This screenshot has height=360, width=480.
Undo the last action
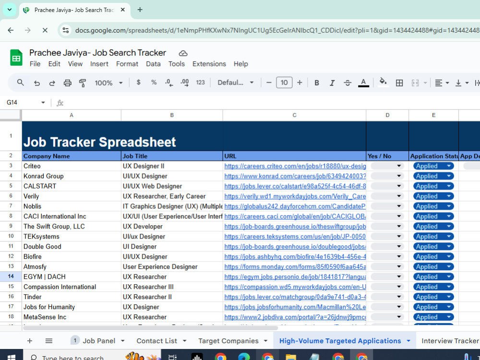[x=37, y=83]
